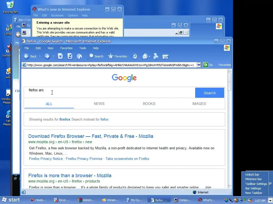Go back using the IE Back button
The height and width of the screenshot is (204, 273).
pyautogui.click(x=30, y=56)
